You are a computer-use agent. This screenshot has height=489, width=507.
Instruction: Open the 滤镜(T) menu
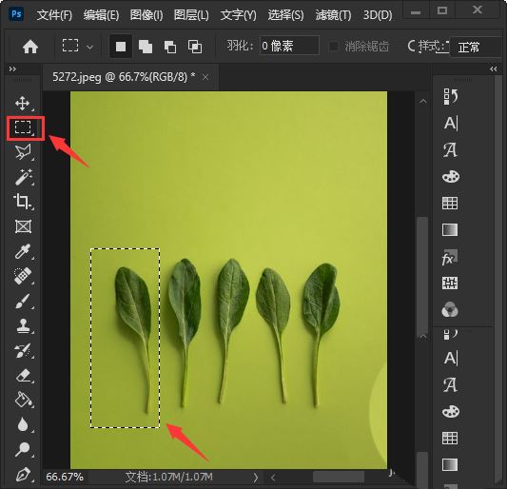(x=333, y=15)
